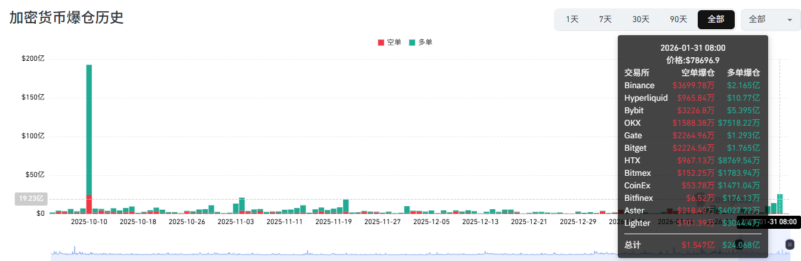Choose the 90天 time range
The image size is (801, 261).
click(x=678, y=19)
